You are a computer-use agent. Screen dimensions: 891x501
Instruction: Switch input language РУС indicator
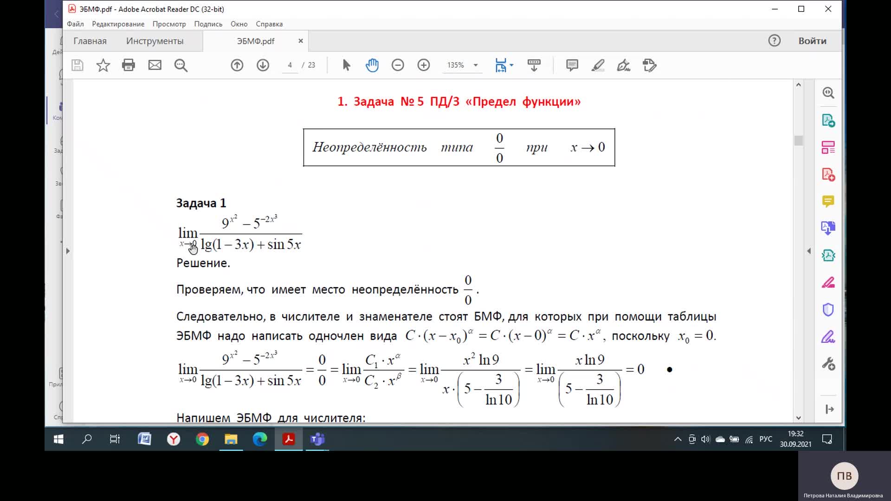click(x=766, y=439)
